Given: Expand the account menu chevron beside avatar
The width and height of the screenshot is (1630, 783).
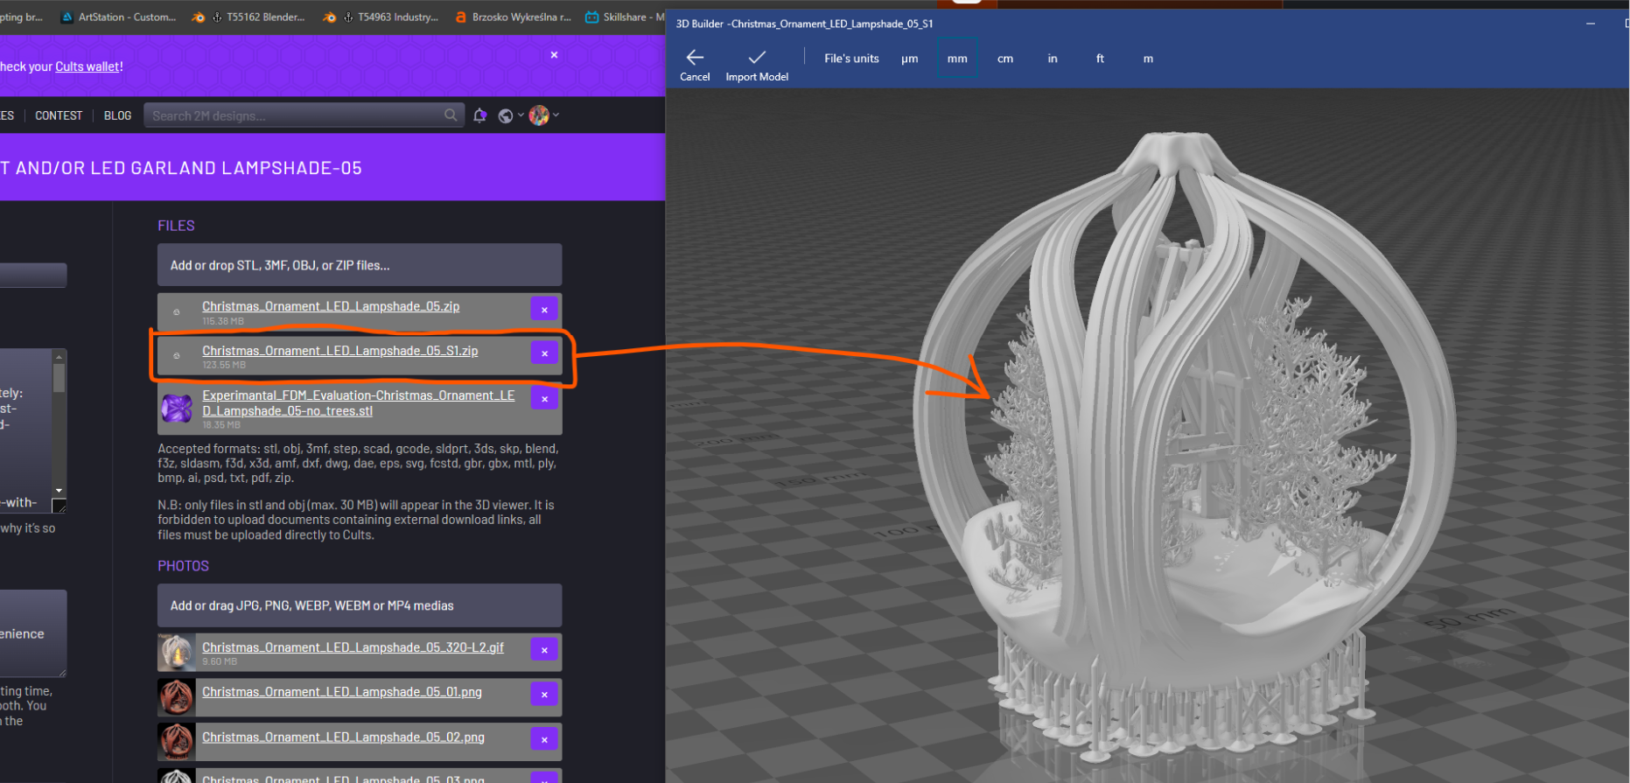Looking at the screenshot, I should point(556,115).
